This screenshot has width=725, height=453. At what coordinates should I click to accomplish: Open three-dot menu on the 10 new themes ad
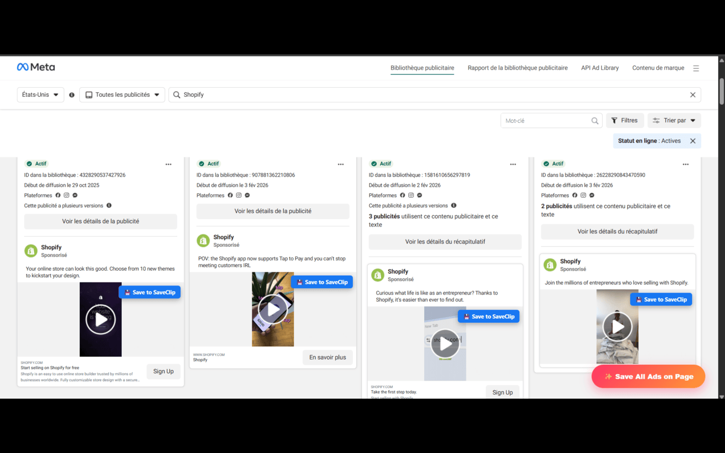168,164
